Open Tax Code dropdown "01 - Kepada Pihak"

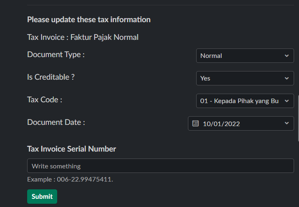pos(239,101)
